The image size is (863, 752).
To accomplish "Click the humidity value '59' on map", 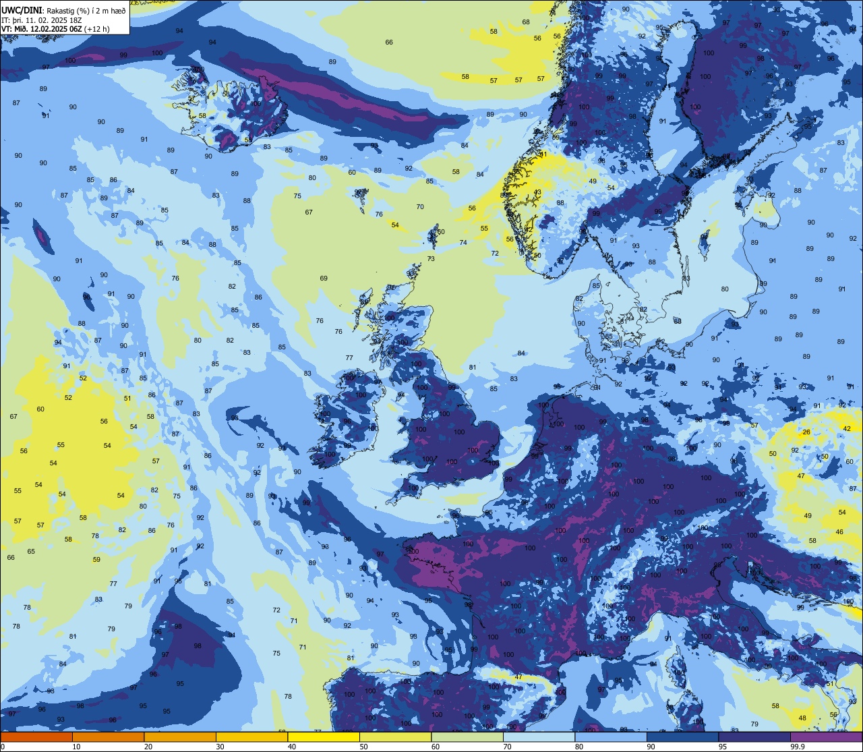I will (96, 559).
